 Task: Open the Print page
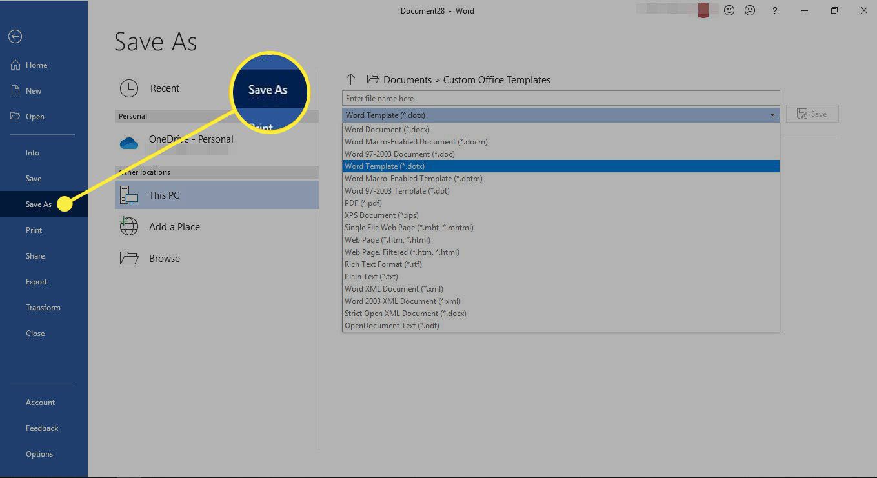(x=44, y=230)
